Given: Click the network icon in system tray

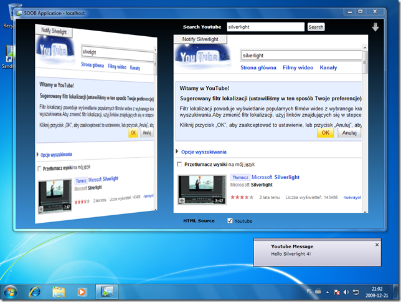Looking at the screenshot, I should pyautogui.click(x=356, y=292).
